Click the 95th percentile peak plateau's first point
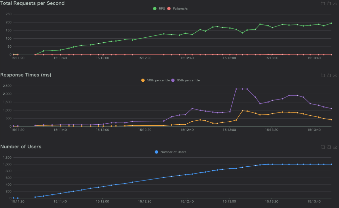The image size is (339, 208). click(236, 89)
